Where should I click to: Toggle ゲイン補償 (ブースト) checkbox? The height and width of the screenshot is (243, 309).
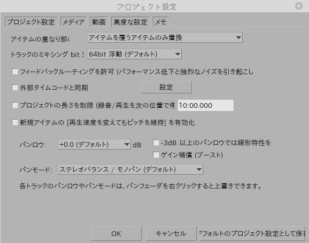pos(156,155)
